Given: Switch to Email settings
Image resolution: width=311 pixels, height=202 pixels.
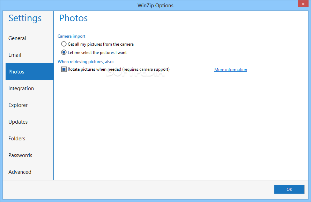Looking at the screenshot, I should (29, 55).
